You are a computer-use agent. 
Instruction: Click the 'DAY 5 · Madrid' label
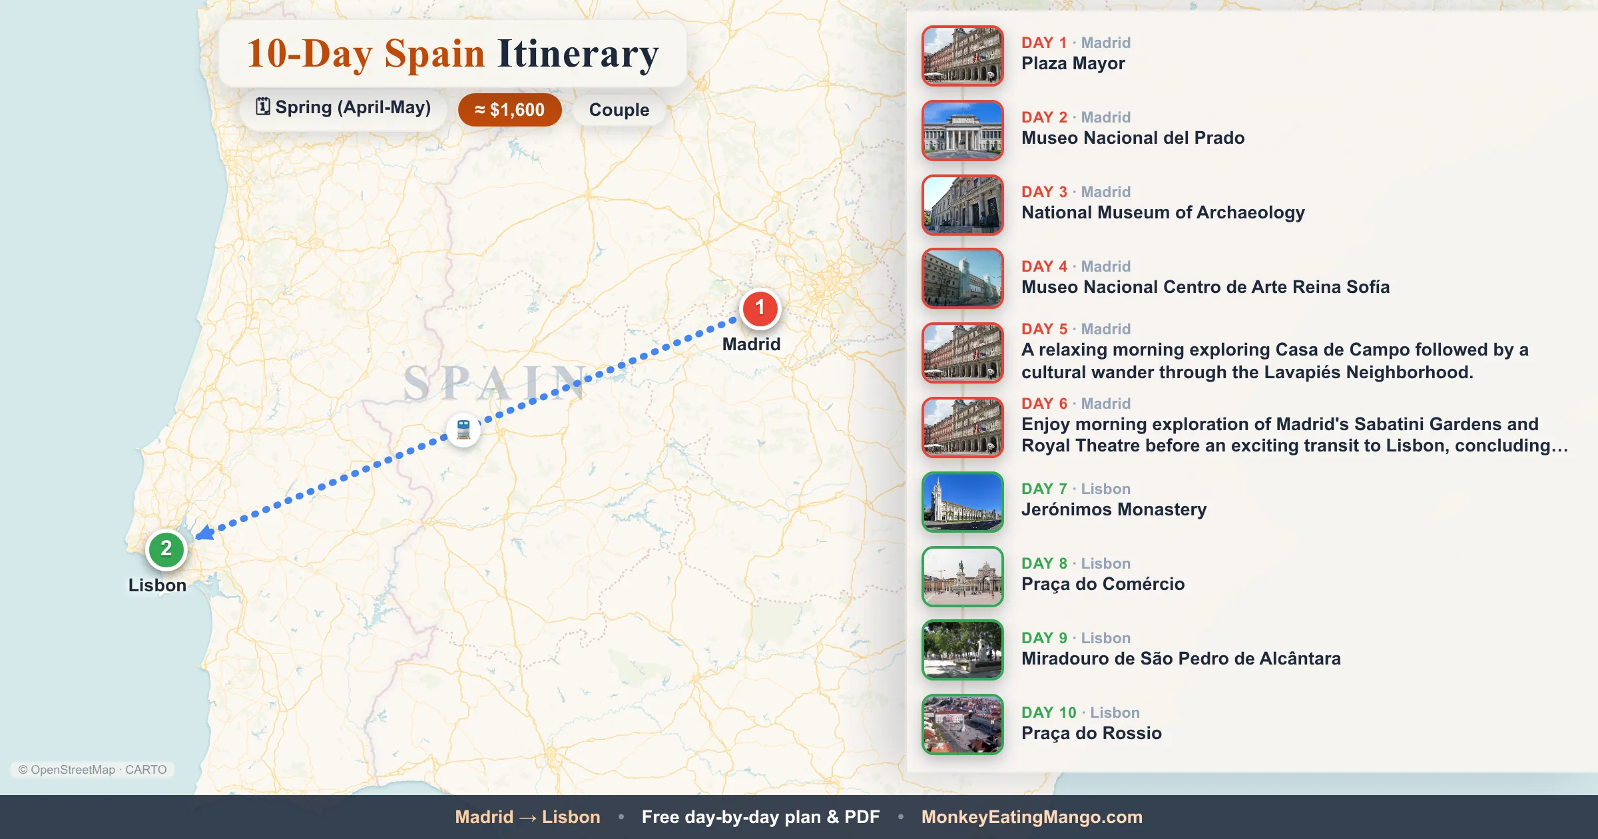[1076, 329]
